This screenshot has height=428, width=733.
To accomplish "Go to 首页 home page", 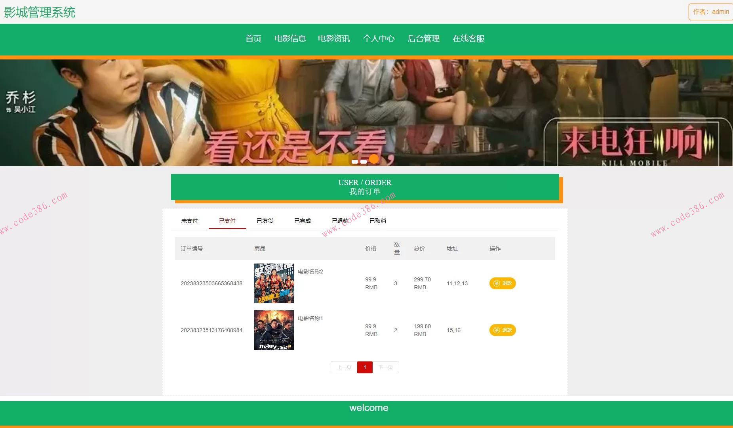I will click(x=253, y=38).
